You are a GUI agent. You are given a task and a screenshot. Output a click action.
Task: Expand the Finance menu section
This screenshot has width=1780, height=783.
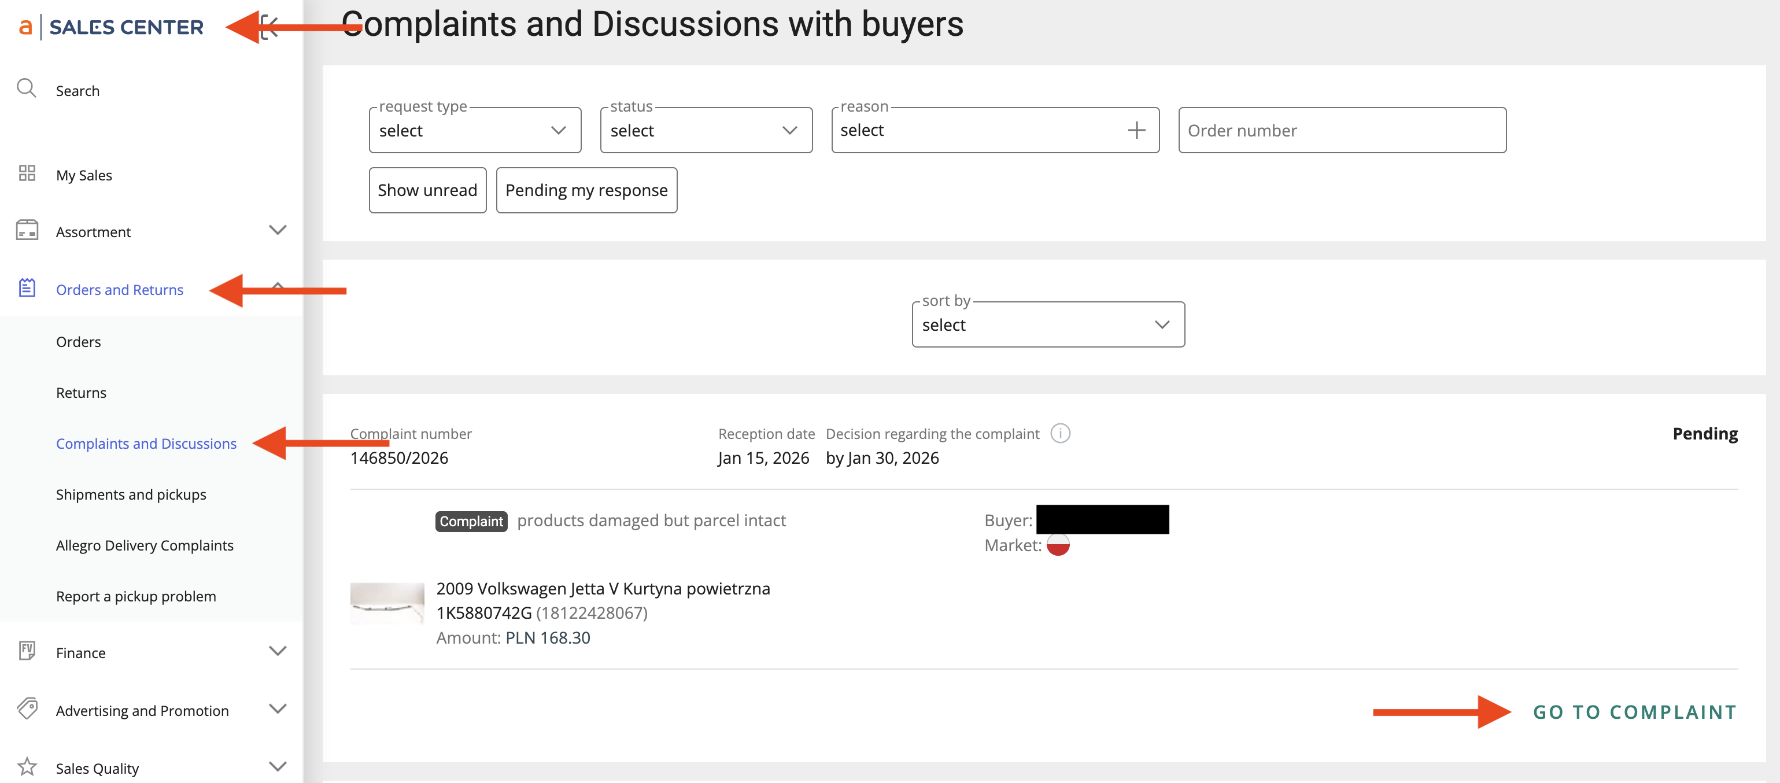(x=277, y=651)
